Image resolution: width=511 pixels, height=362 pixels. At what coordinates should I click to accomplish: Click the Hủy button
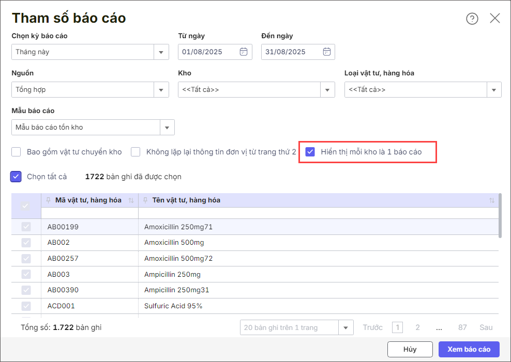coord(410,349)
